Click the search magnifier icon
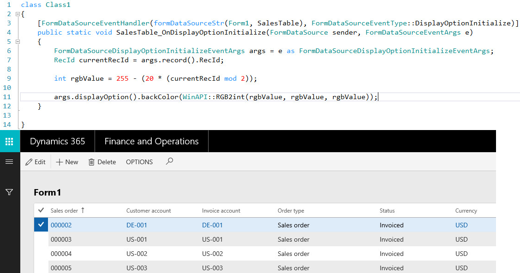 pyautogui.click(x=169, y=161)
